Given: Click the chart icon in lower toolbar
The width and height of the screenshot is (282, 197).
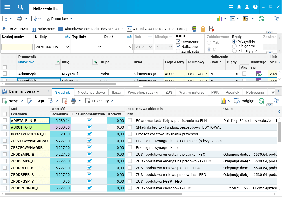Looking at the screenshot, I should click(x=224, y=101).
